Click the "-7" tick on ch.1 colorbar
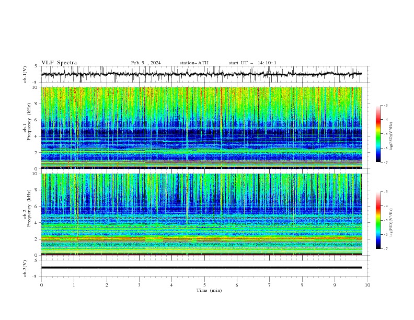Screen dimensions: 414x320 pos(385,162)
